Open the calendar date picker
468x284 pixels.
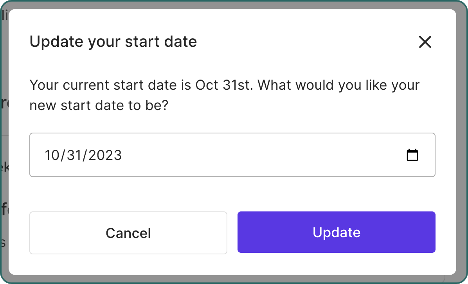click(412, 155)
